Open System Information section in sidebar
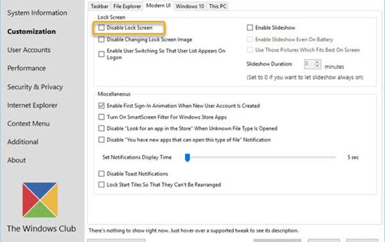385x242 pixels. (37, 13)
